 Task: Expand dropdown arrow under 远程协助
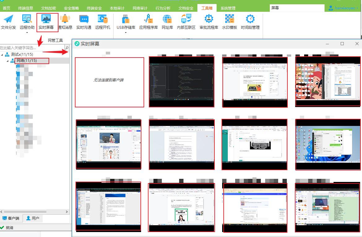click(x=27, y=32)
